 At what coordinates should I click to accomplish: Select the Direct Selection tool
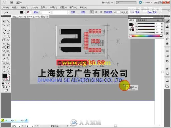coord(8,21)
